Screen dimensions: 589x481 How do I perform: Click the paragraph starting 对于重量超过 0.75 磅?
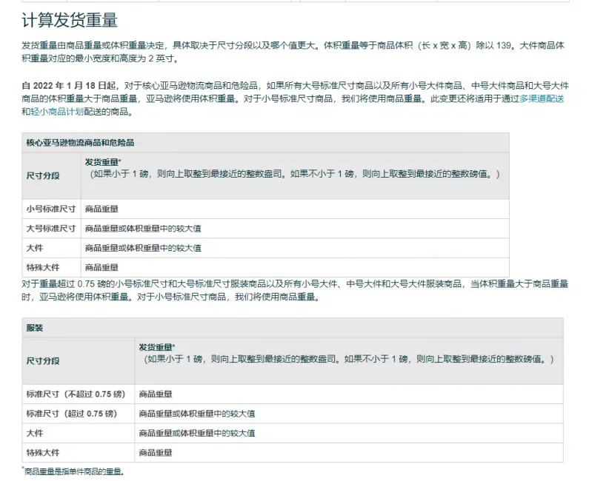click(x=295, y=290)
